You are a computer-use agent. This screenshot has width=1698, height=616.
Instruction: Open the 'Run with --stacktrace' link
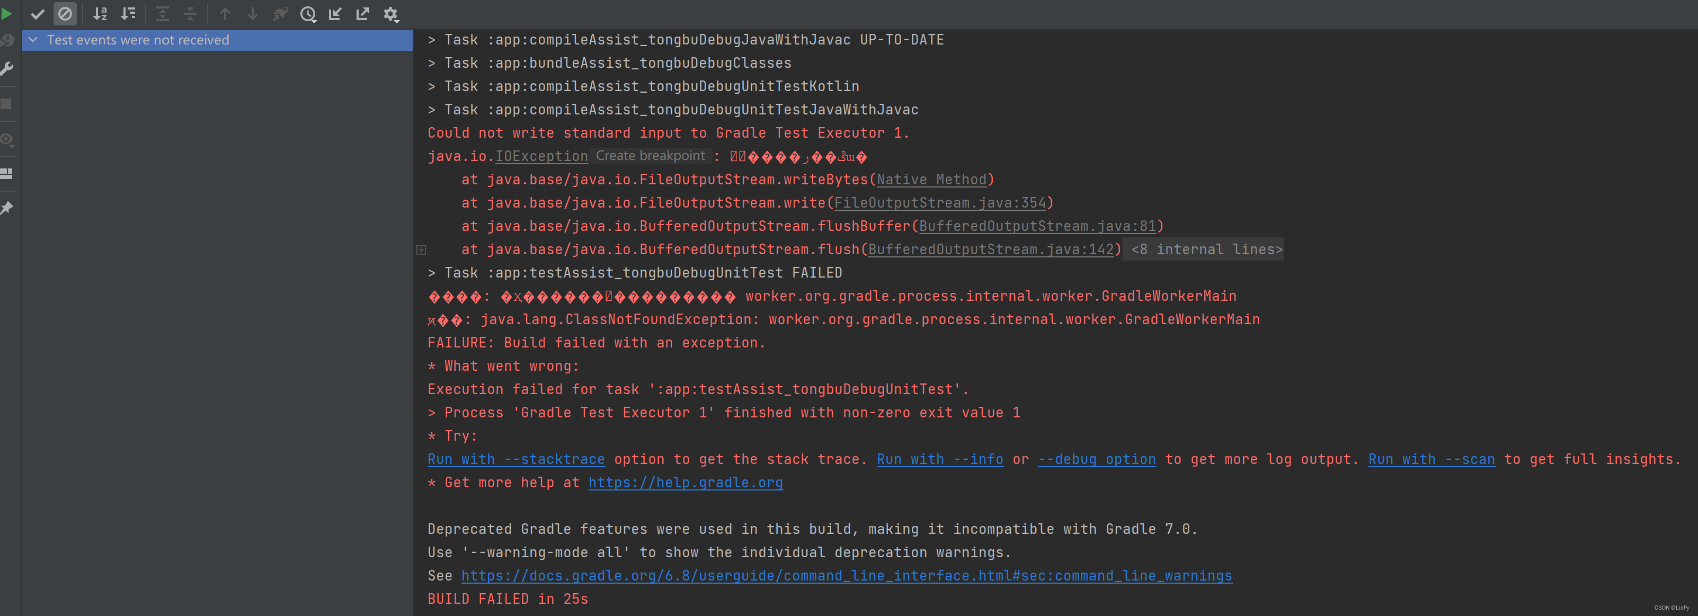point(515,459)
